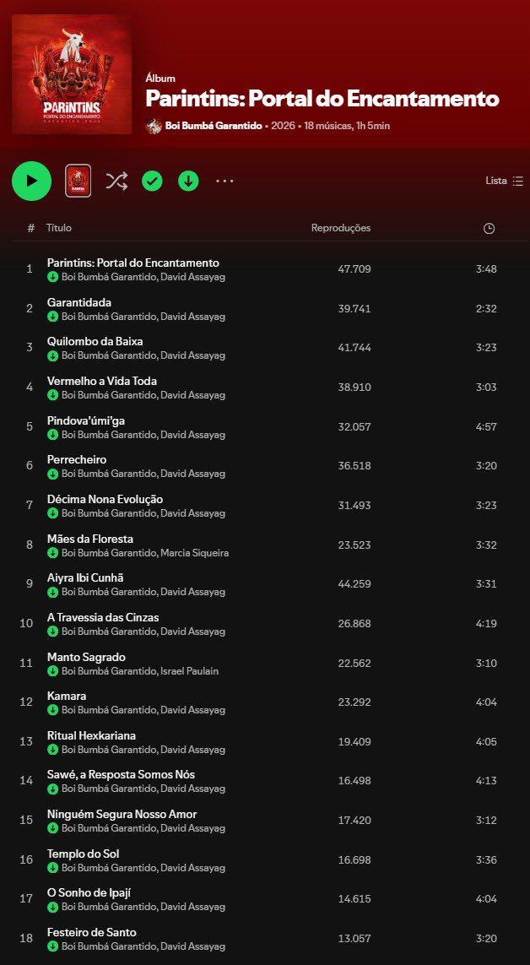Open Boi Bumbá Garantido artist link in header
The height and width of the screenshot is (965, 530).
click(214, 126)
